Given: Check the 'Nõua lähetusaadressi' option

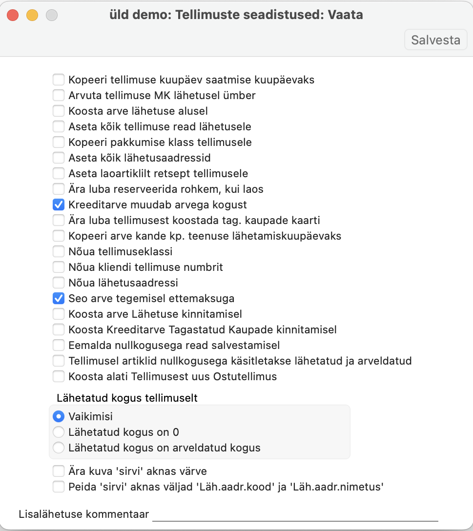Looking at the screenshot, I should click(59, 283).
